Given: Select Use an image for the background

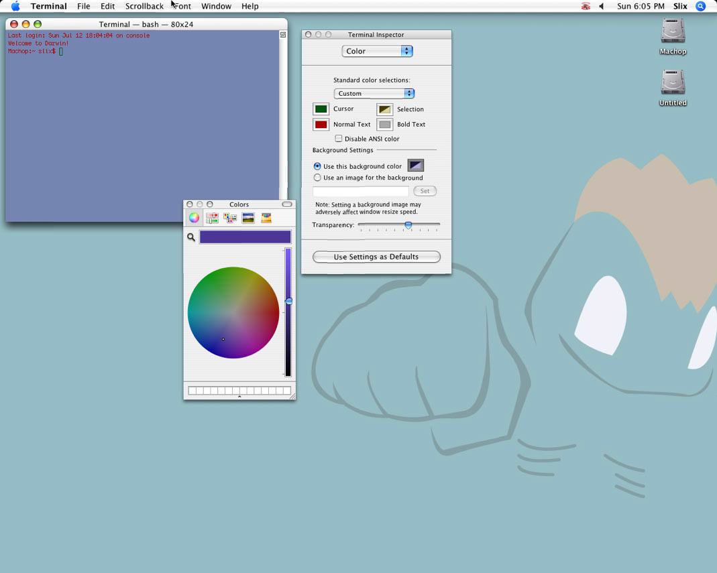Looking at the screenshot, I should pos(317,178).
